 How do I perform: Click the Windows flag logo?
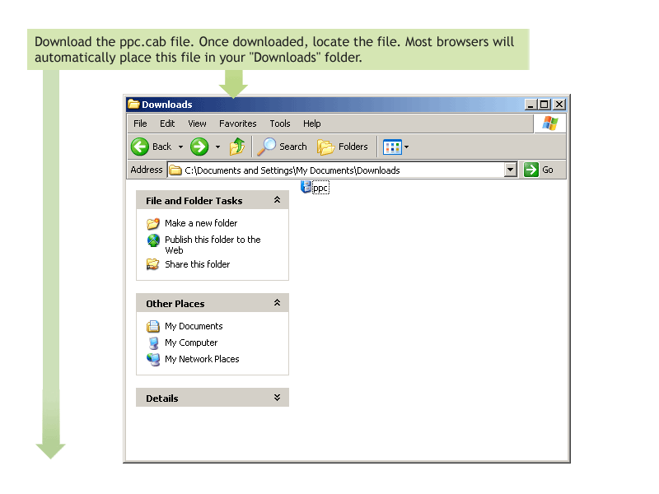tap(549, 123)
